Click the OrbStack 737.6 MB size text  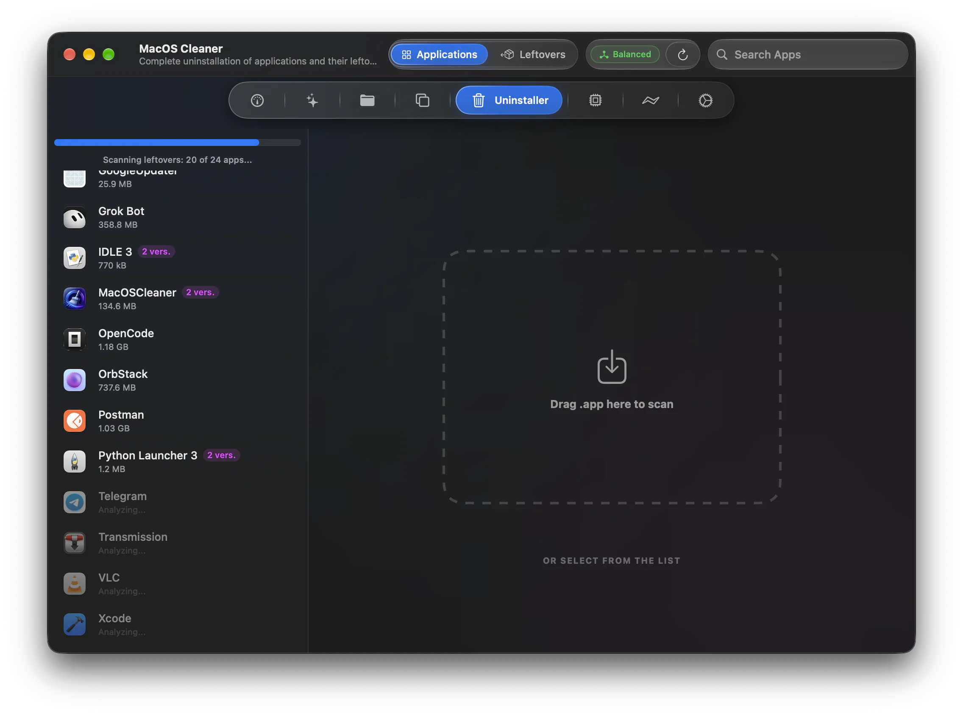pyautogui.click(x=117, y=388)
